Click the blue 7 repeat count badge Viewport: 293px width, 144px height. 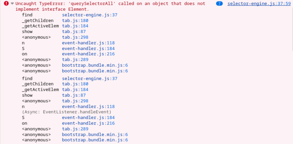click(x=219, y=3)
